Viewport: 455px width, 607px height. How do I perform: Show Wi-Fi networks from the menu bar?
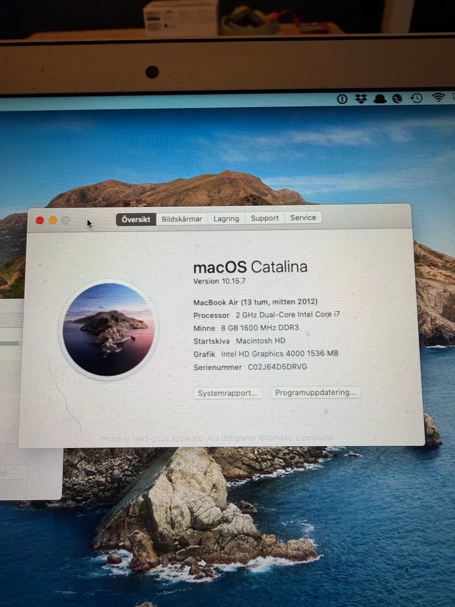click(x=438, y=97)
